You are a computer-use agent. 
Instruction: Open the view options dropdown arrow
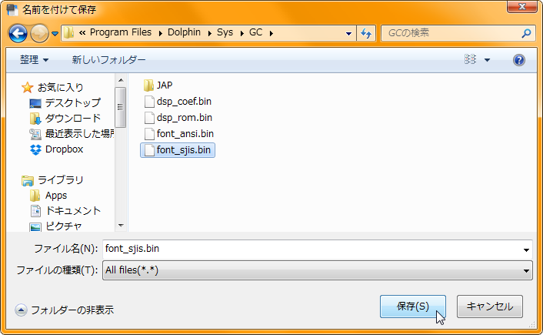pos(488,60)
